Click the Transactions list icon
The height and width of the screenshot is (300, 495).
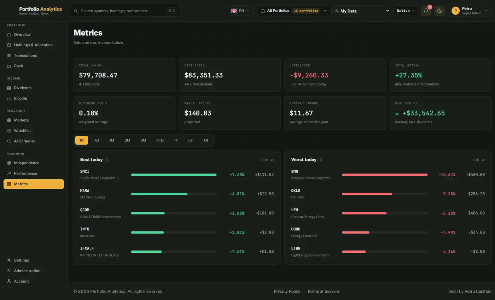[x=9, y=55]
